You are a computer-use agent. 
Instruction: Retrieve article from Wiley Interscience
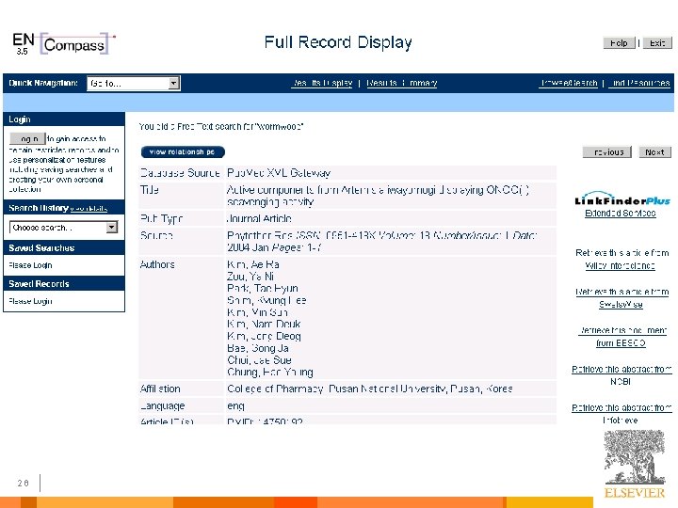(x=621, y=260)
